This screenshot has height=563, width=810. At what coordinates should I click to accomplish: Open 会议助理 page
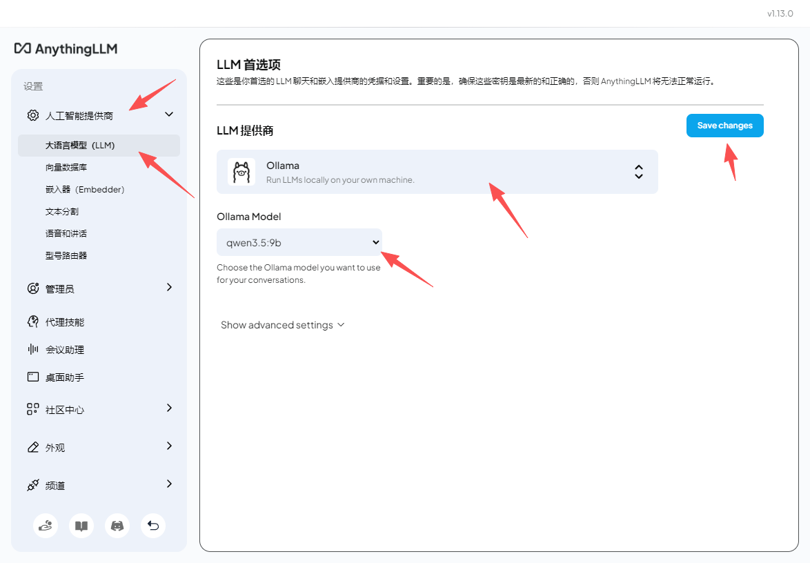pyautogui.click(x=65, y=350)
